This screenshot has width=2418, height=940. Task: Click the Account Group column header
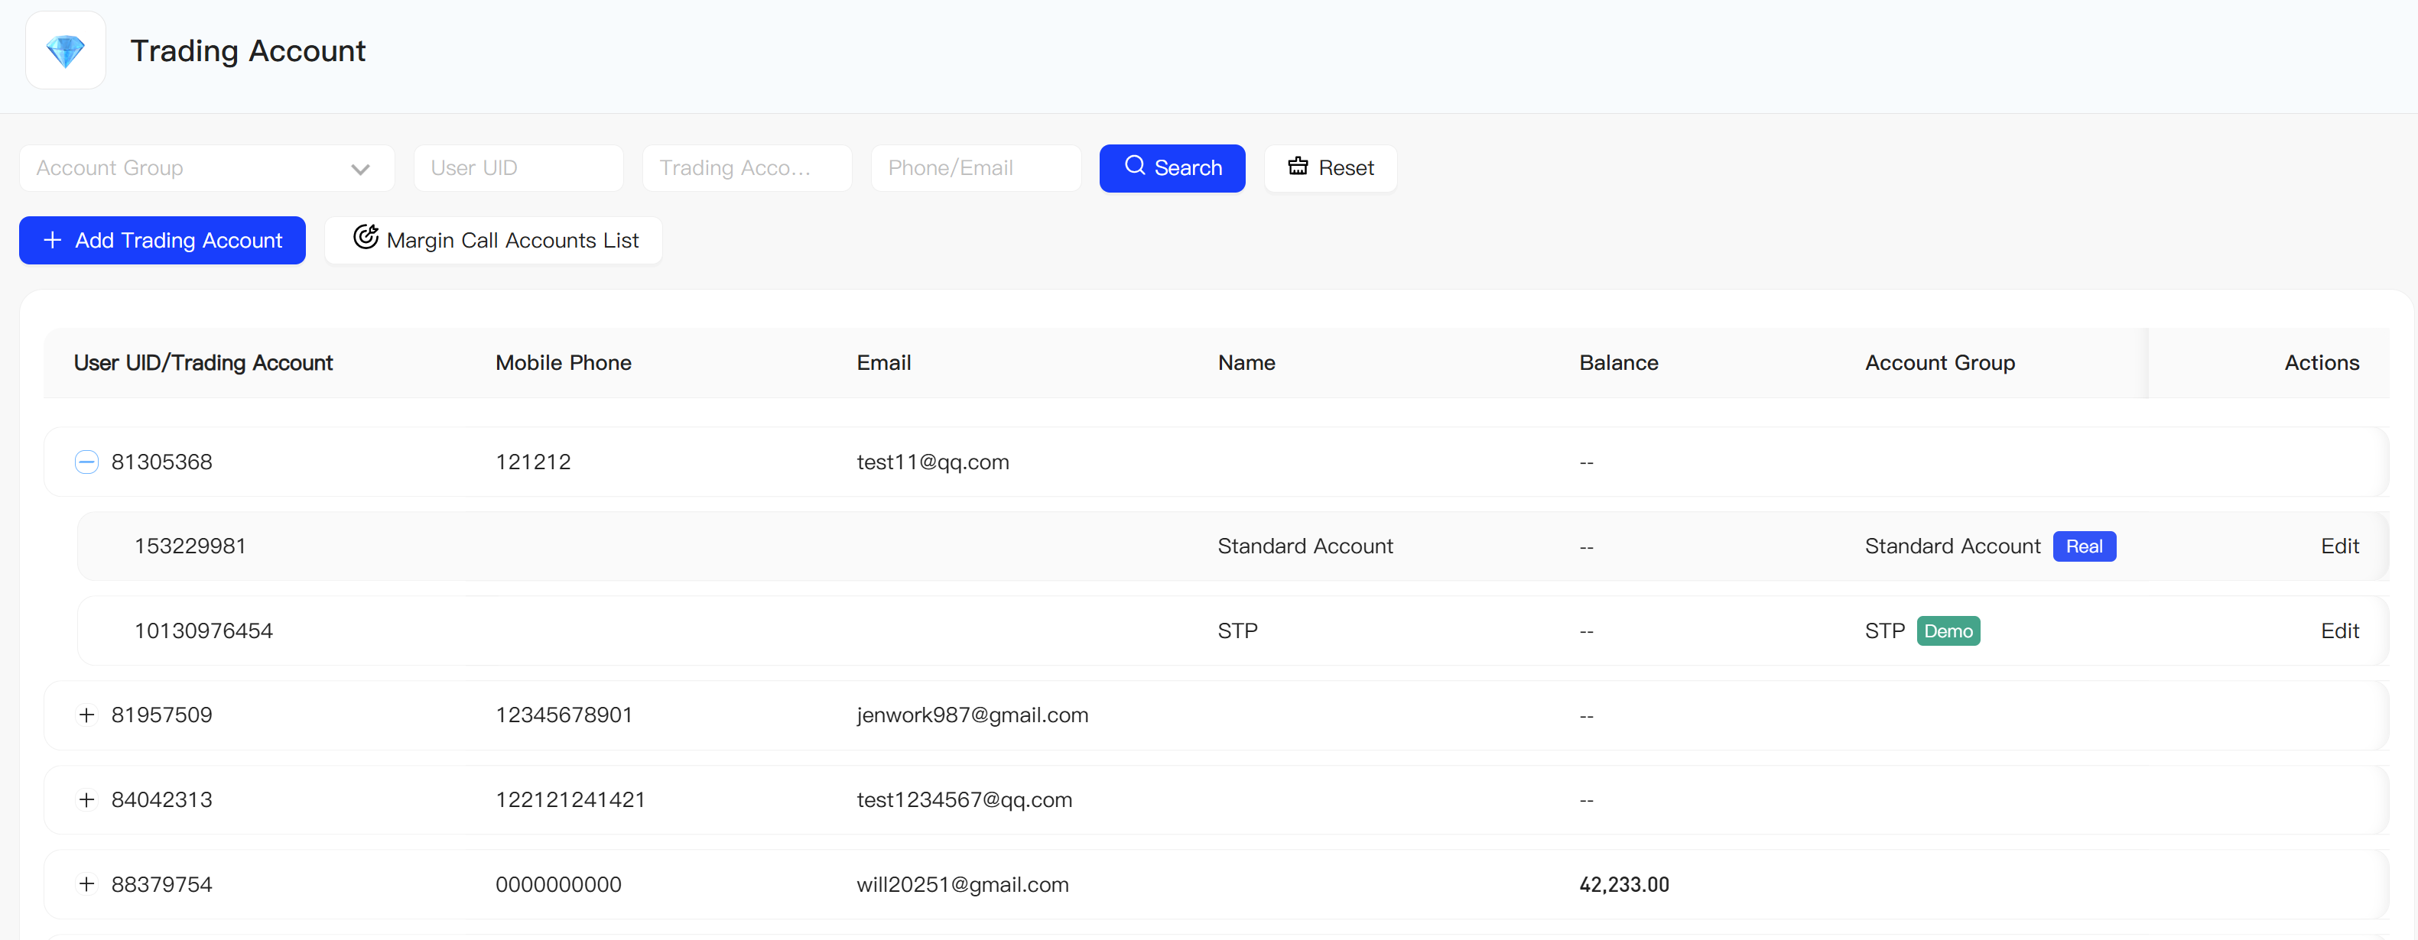coord(1939,362)
